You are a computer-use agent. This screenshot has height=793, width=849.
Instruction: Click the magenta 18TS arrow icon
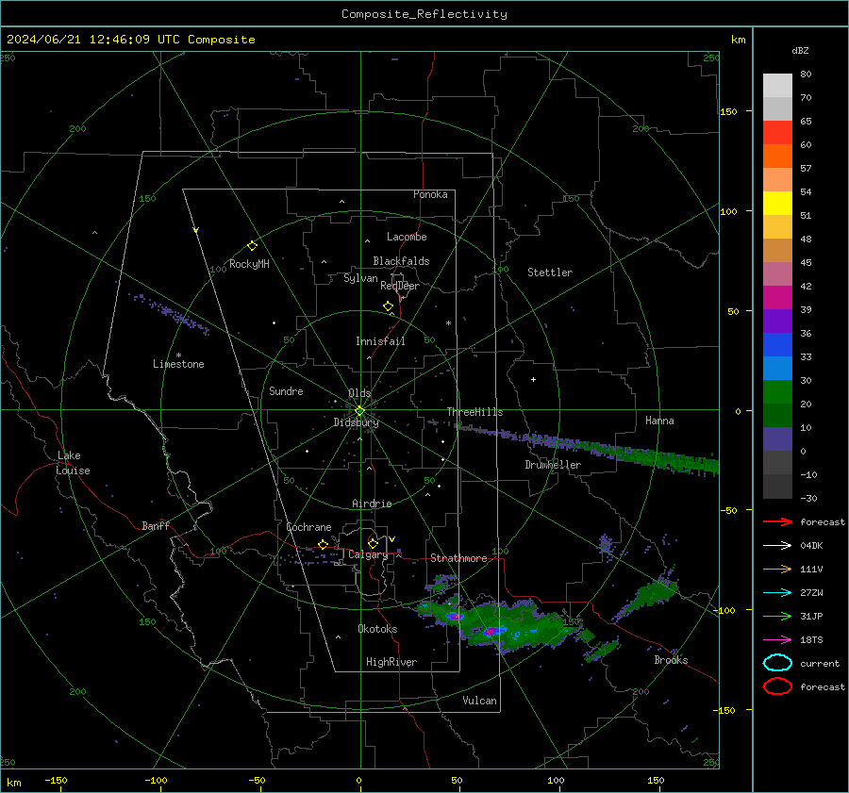pyautogui.click(x=777, y=640)
